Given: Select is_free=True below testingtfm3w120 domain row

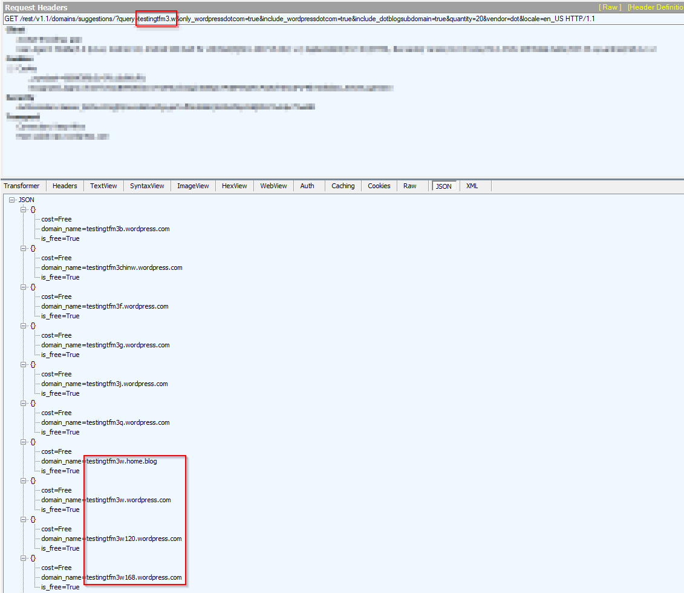Looking at the screenshot, I should pyautogui.click(x=60, y=548).
